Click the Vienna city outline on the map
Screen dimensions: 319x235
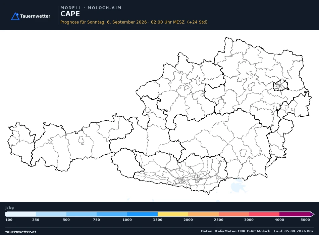(280, 85)
